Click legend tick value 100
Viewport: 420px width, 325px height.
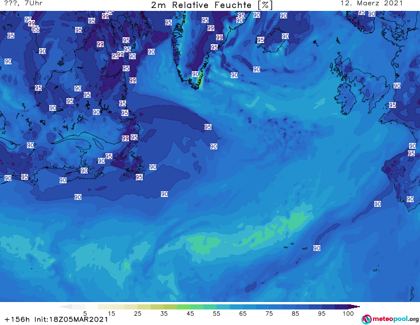click(348, 314)
